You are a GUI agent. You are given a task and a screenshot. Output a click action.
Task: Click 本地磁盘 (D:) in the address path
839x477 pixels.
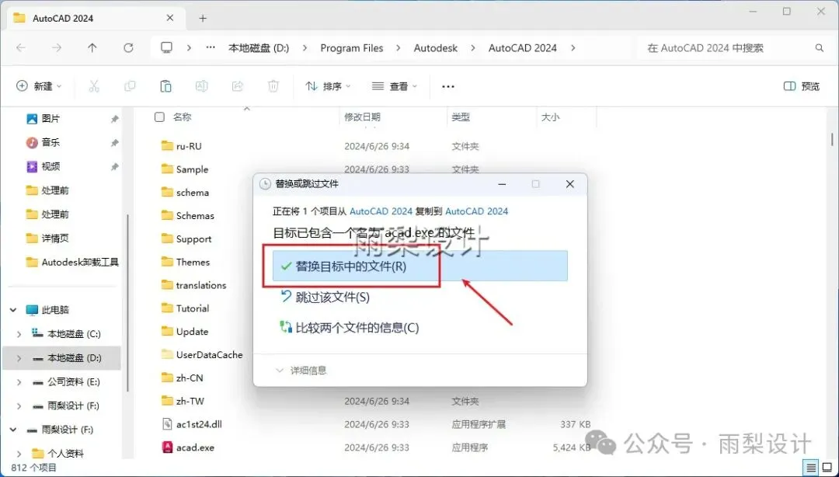259,48
